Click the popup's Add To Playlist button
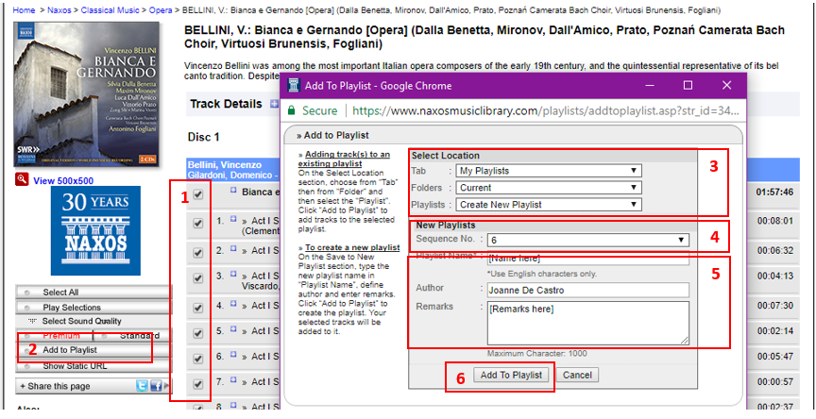The image size is (816, 419). tap(511, 375)
